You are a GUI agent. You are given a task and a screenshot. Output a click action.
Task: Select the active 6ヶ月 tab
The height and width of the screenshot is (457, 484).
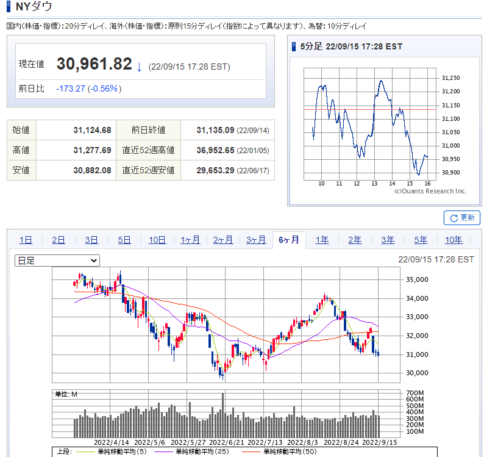click(289, 240)
